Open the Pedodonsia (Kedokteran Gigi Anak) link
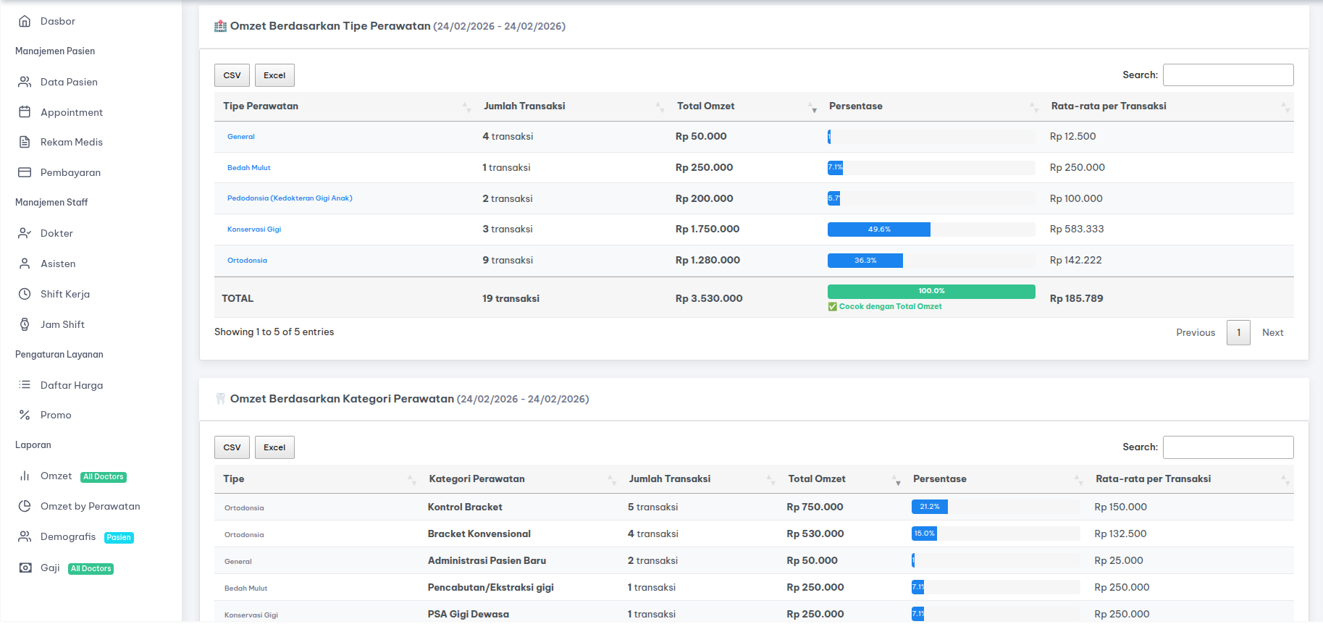 [290, 198]
